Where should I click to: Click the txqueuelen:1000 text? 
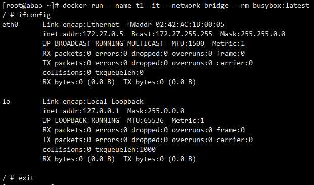point(125,149)
